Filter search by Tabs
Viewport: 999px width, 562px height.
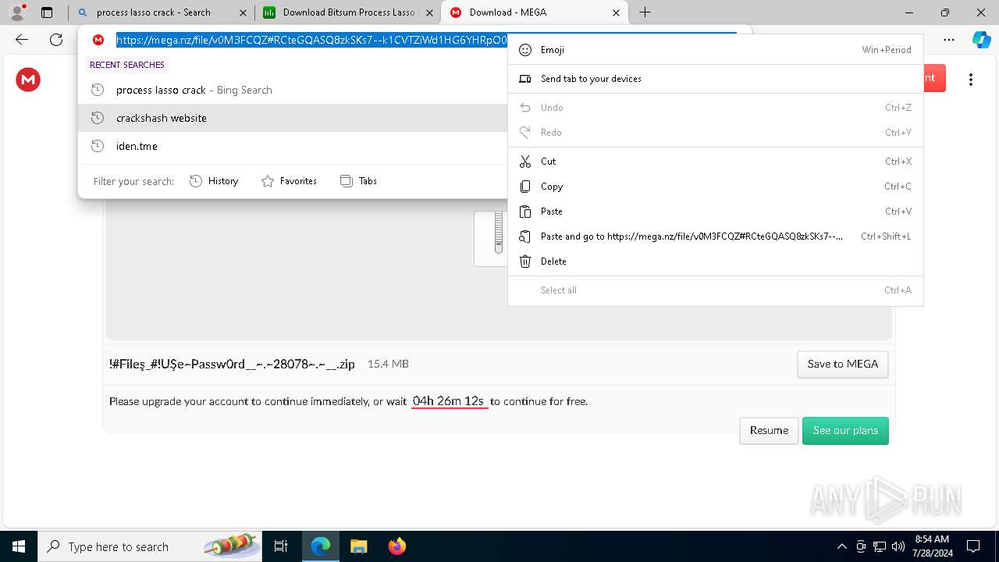[x=359, y=181]
